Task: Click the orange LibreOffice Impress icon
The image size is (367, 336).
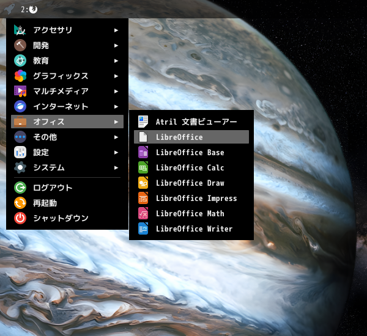Action: (143, 198)
